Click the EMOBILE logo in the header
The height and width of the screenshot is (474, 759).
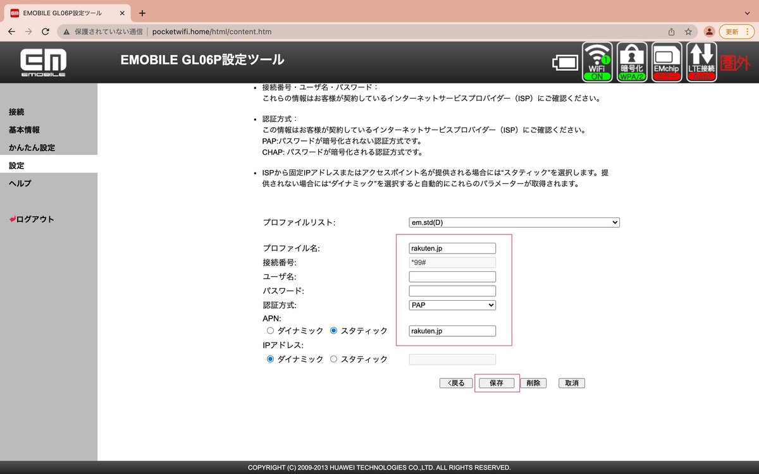pyautogui.click(x=43, y=63)
